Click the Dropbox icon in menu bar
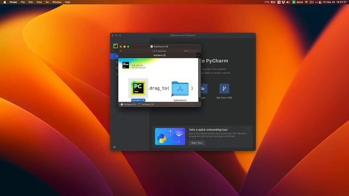Viewport: 349px width, 196px height. [284, 2]
